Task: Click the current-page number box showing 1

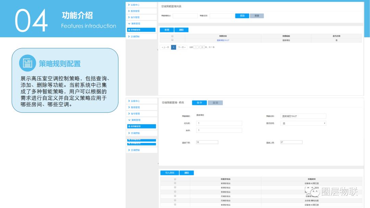Action: 196,47
